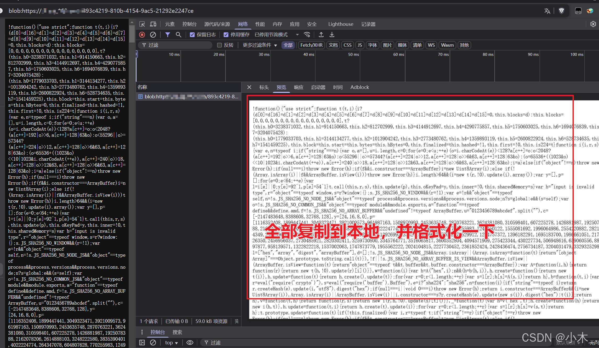The height and width of the screenshot is (348, 599).
Task: Click the import HAR upload icon
Action: (x=321, y=35)
